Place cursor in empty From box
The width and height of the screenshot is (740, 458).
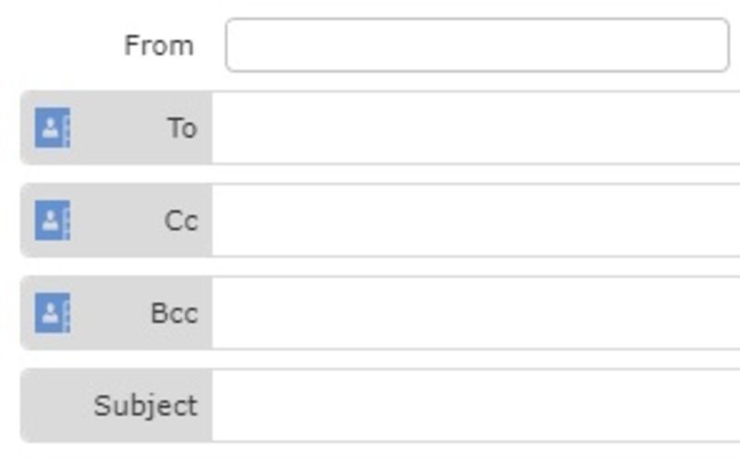[477, 45]
